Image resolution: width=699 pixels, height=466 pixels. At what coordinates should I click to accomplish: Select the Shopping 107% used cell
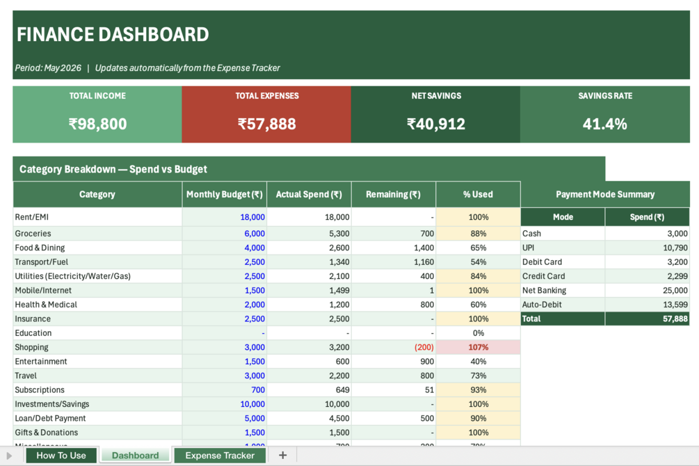pos(478,347)
